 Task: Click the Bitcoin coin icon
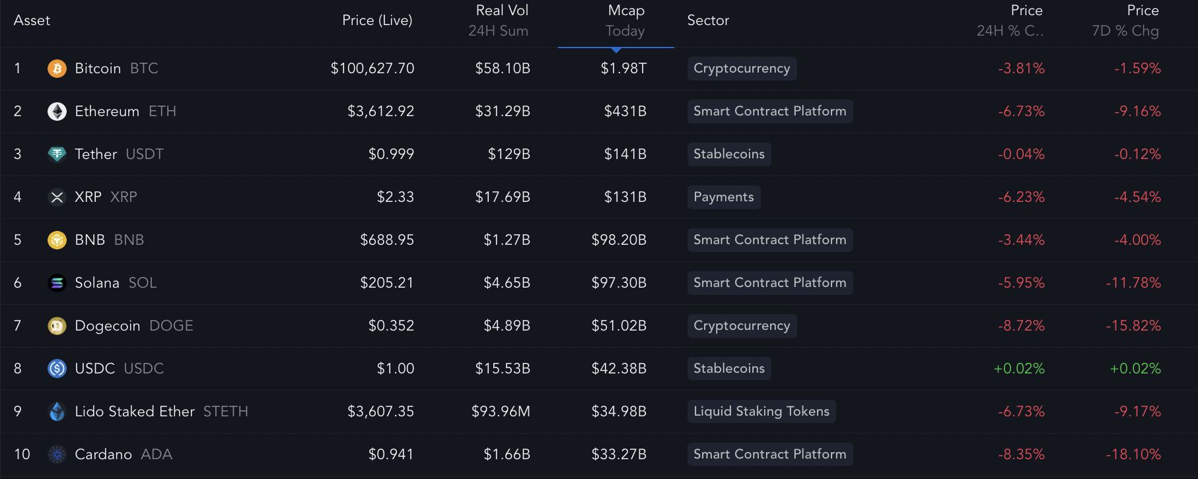tap(57, 69)
